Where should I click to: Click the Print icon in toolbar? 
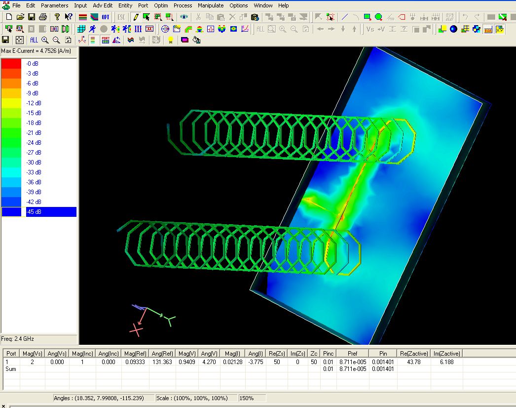[x=43, y=17]
